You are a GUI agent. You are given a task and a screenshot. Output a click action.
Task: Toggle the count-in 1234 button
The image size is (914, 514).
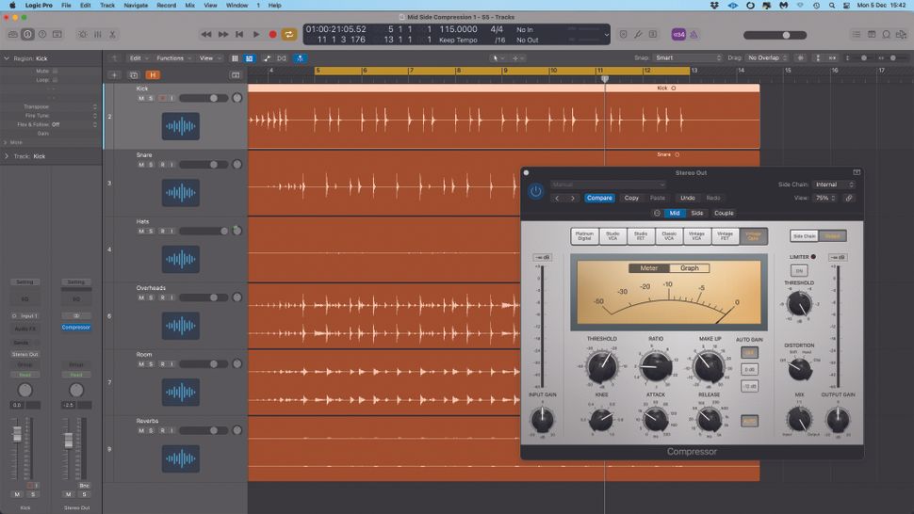tap(677, 35)
